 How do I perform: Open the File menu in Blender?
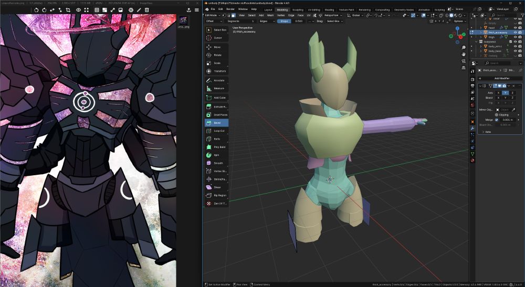[x=213, y=9]
